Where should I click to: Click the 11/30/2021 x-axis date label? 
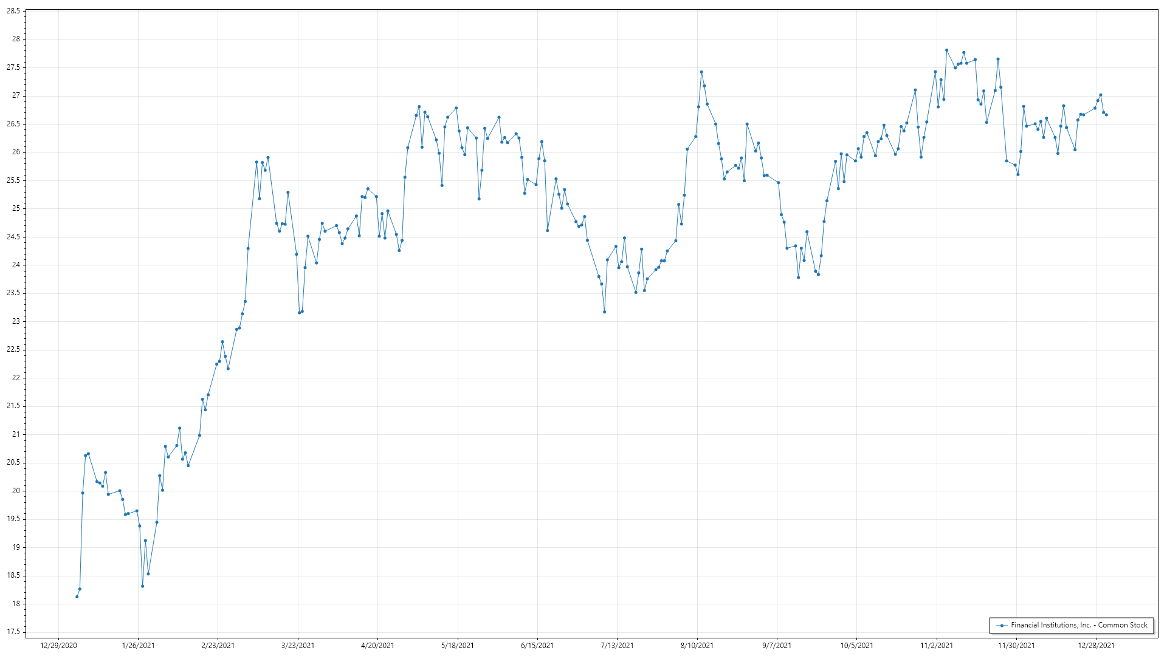pyautogui.click(x=1016, y=645)
